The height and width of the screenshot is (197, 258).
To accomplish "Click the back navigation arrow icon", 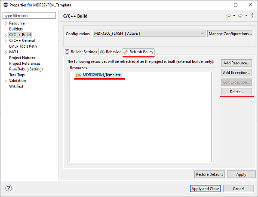I will pyautogui.click(x=228, y=16).
